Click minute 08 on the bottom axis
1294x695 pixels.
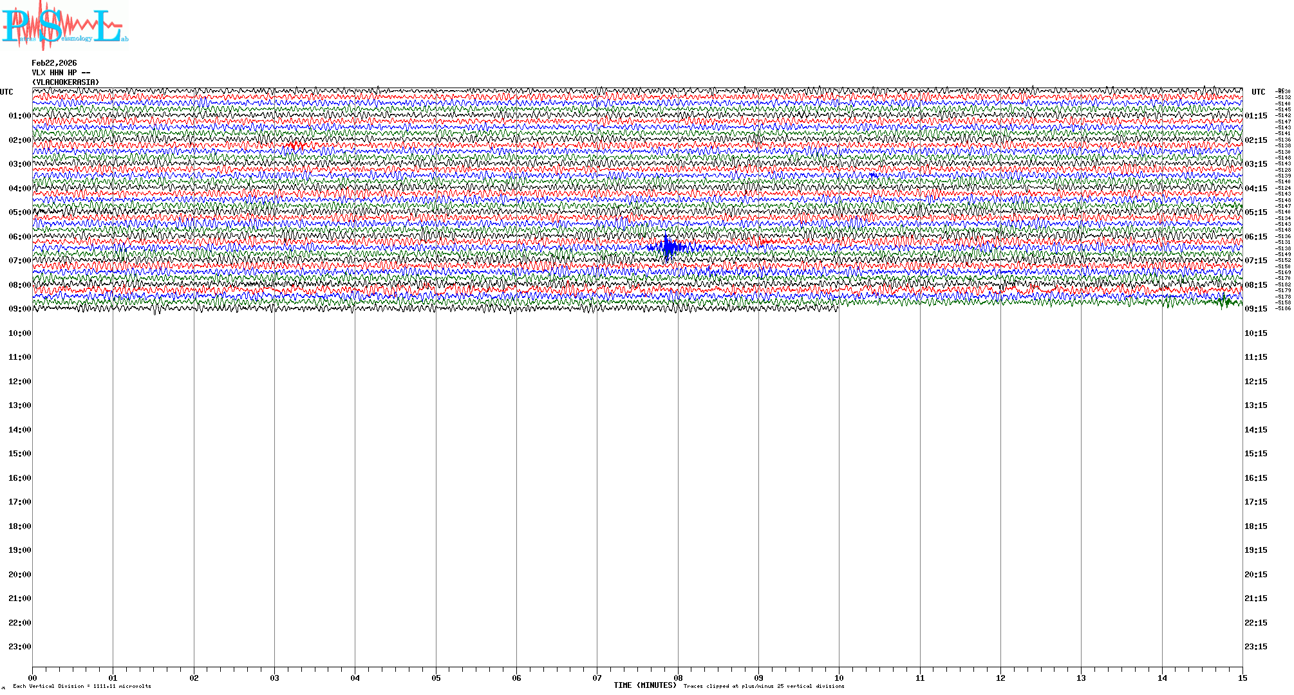point(678,678)
